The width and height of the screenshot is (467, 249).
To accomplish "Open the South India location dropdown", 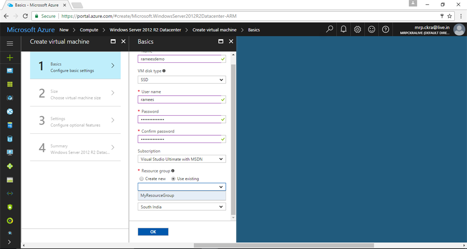I will (x=182, y=207).
